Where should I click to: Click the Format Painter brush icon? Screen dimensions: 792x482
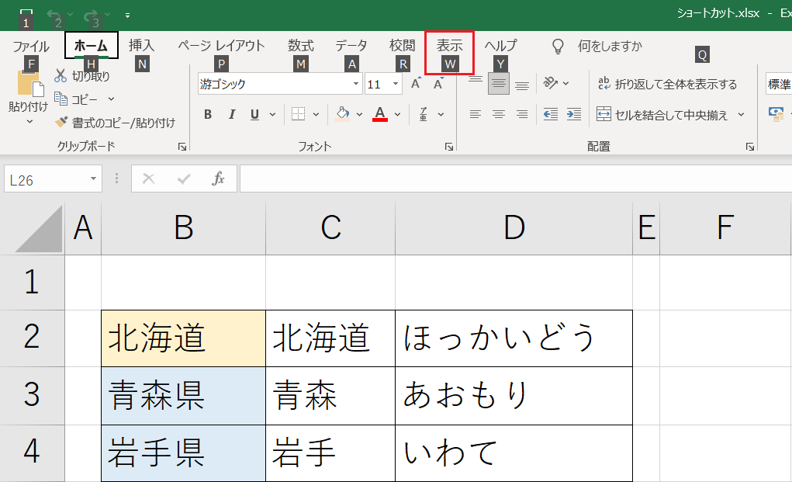[61, 122]
